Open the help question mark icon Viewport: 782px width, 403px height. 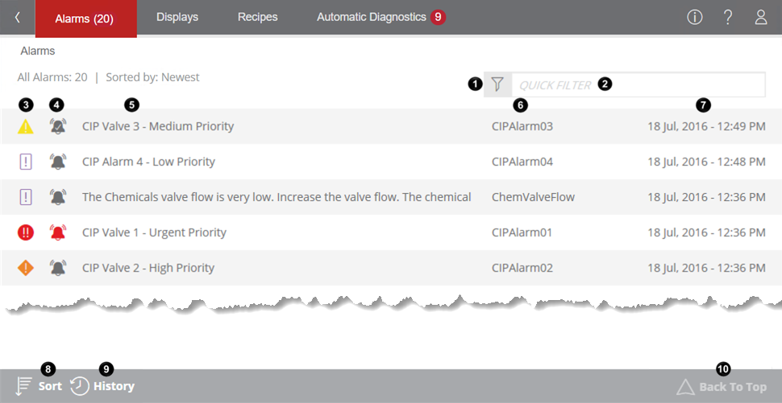coord(728,17)
